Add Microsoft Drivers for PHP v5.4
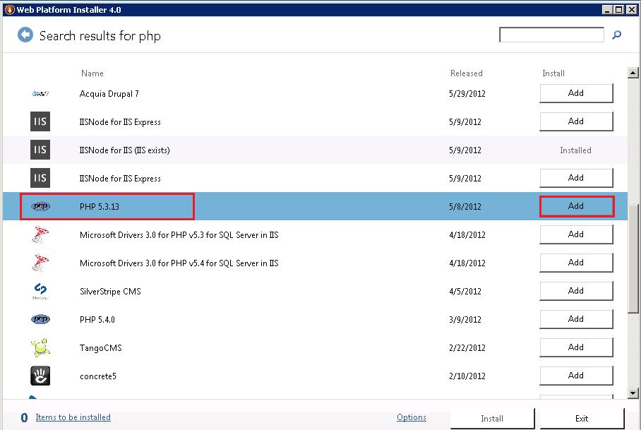 [576, 263]
